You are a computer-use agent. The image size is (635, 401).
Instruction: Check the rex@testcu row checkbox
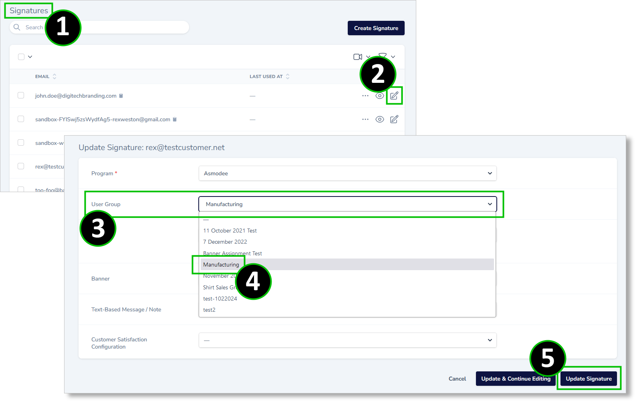[x=21, y=166]
